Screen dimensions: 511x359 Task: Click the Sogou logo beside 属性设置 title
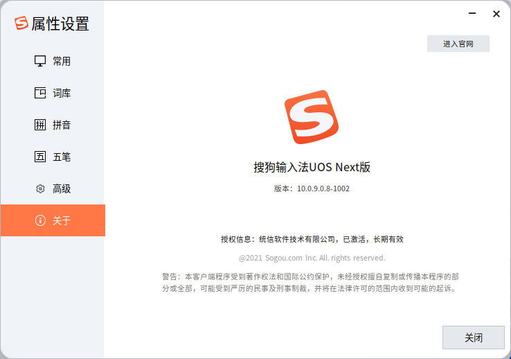pos(21,23)
